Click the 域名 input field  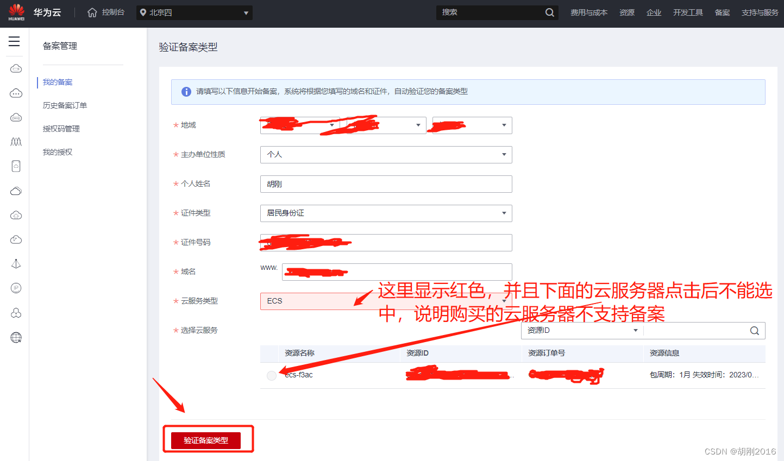point(397,272)
